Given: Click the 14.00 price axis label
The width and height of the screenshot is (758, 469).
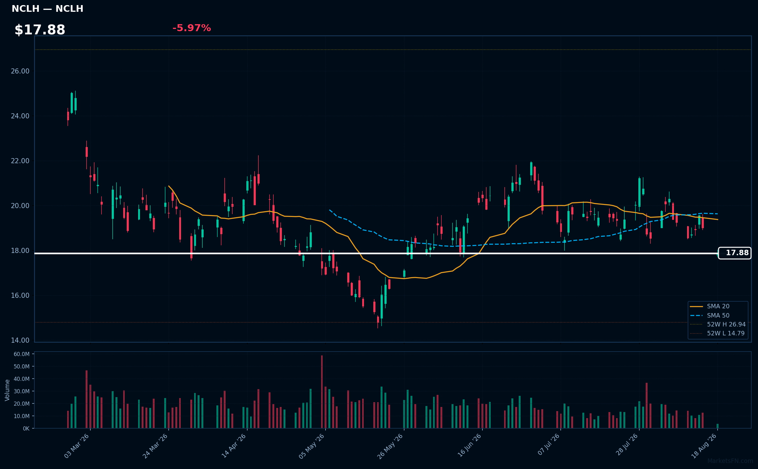Looking at the screenshot, I should pyautogui.click(x=20, y=340).
